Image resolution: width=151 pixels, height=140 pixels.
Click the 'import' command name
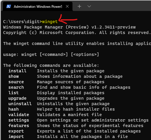(x=16, y=137)
